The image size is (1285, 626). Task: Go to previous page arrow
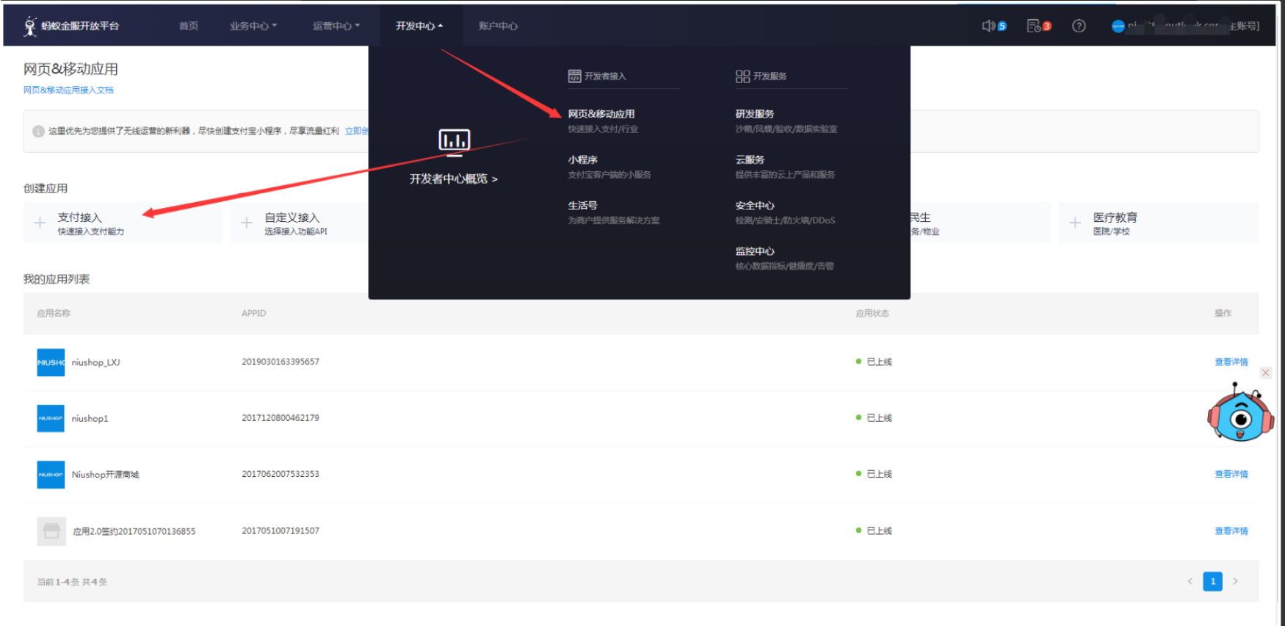1190,581
